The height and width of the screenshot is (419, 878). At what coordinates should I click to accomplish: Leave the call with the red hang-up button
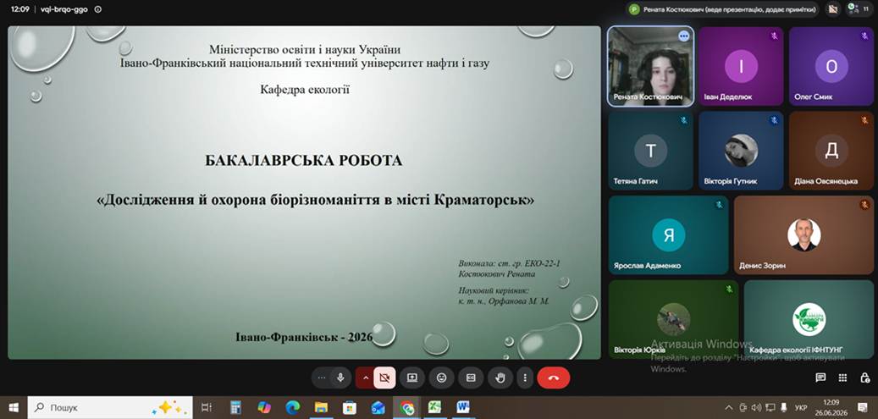click(553, 378)
